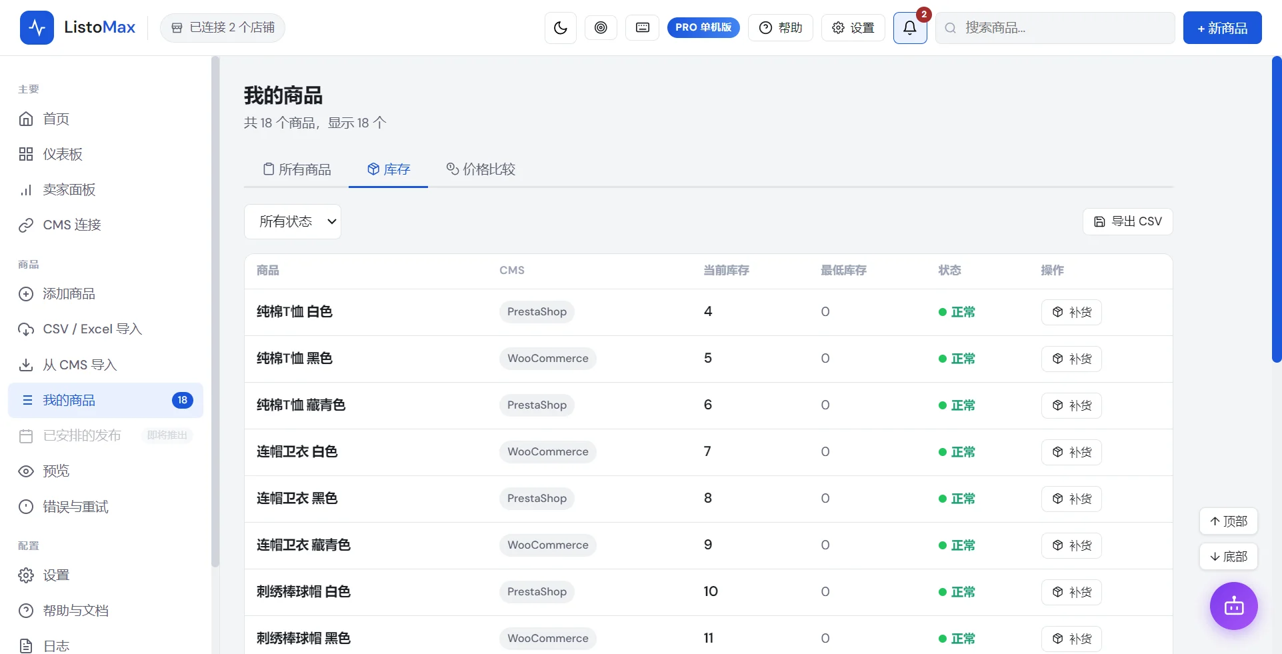1282x654 pixels.
Task: Select 我的商品 in the sidebar
Action: 105,400
